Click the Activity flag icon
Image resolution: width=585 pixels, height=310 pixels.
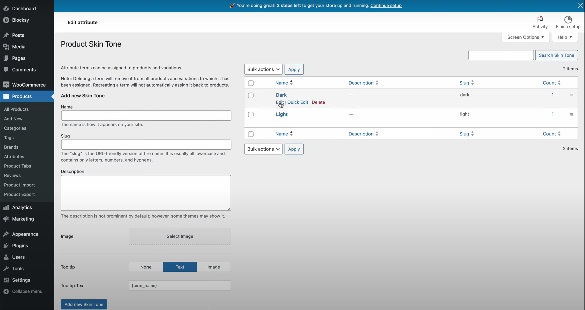tap(540, 19)
